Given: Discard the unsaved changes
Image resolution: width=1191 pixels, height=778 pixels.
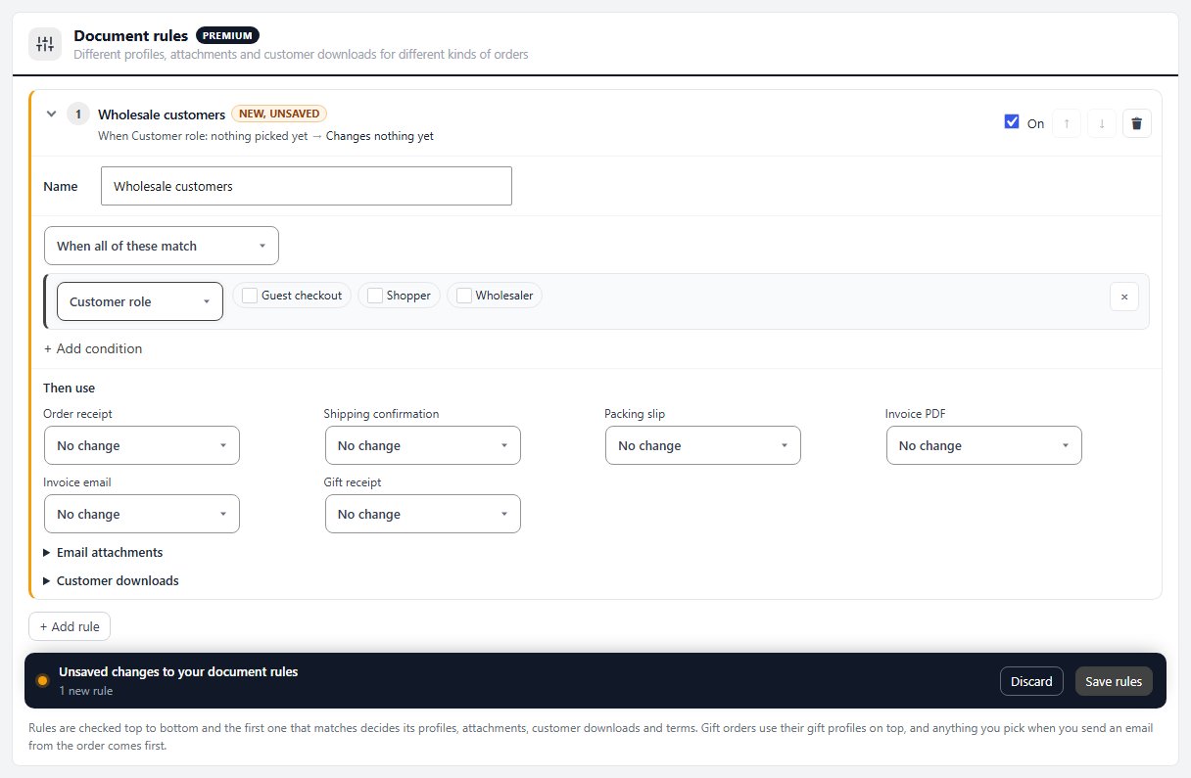Looking at the screenshot, I should [x=1031, y=681].
